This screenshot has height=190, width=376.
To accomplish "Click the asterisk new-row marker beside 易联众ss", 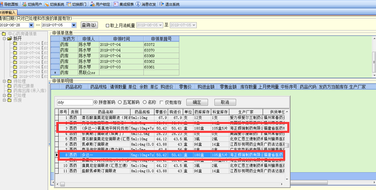I will click(x=55, y=73).
